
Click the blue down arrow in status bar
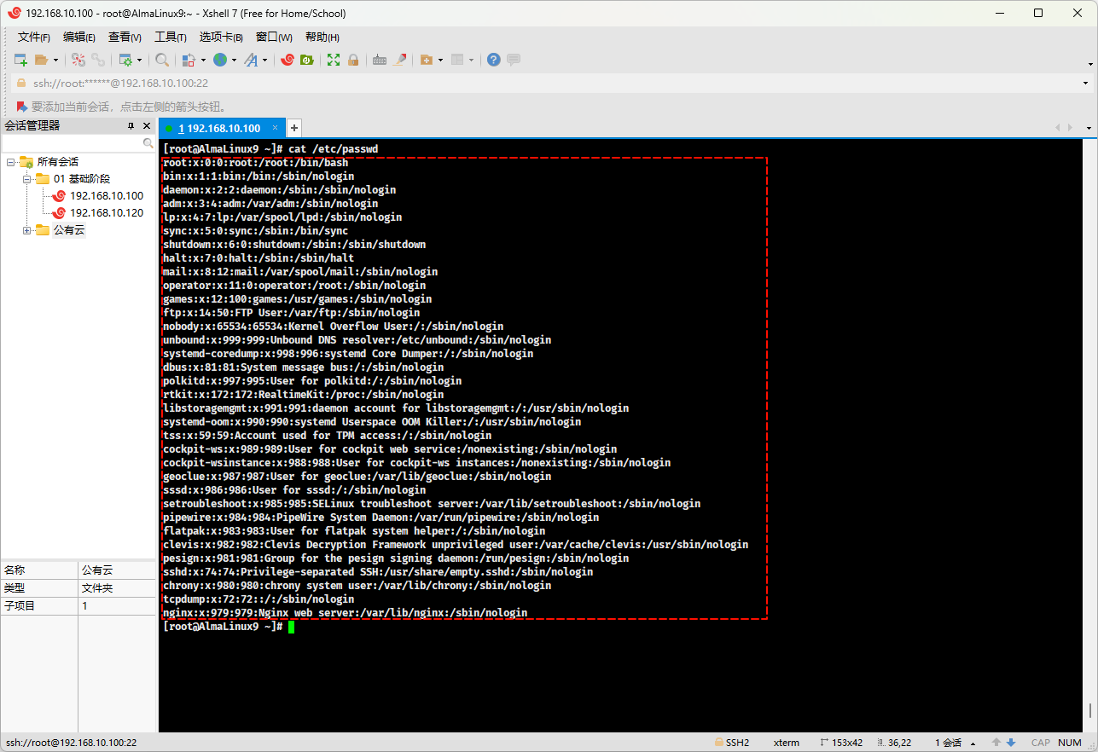pyautogui.click(x=1011, y=743)
